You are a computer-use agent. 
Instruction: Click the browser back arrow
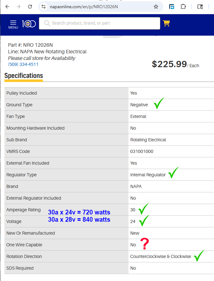pyautogui.click(x=7, y=7)
